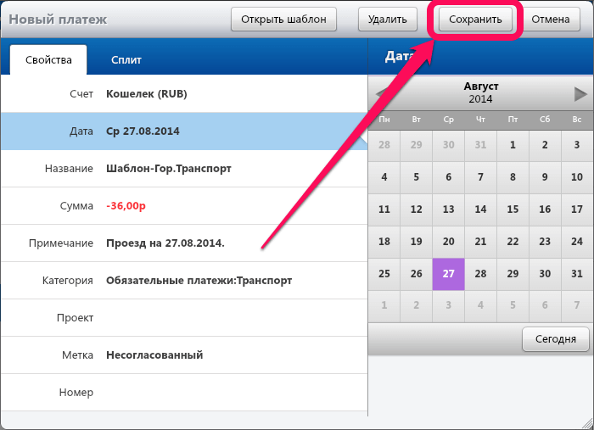Pick 30 in the row with 27
Screen dimensions: 594x430
[545, 274]
